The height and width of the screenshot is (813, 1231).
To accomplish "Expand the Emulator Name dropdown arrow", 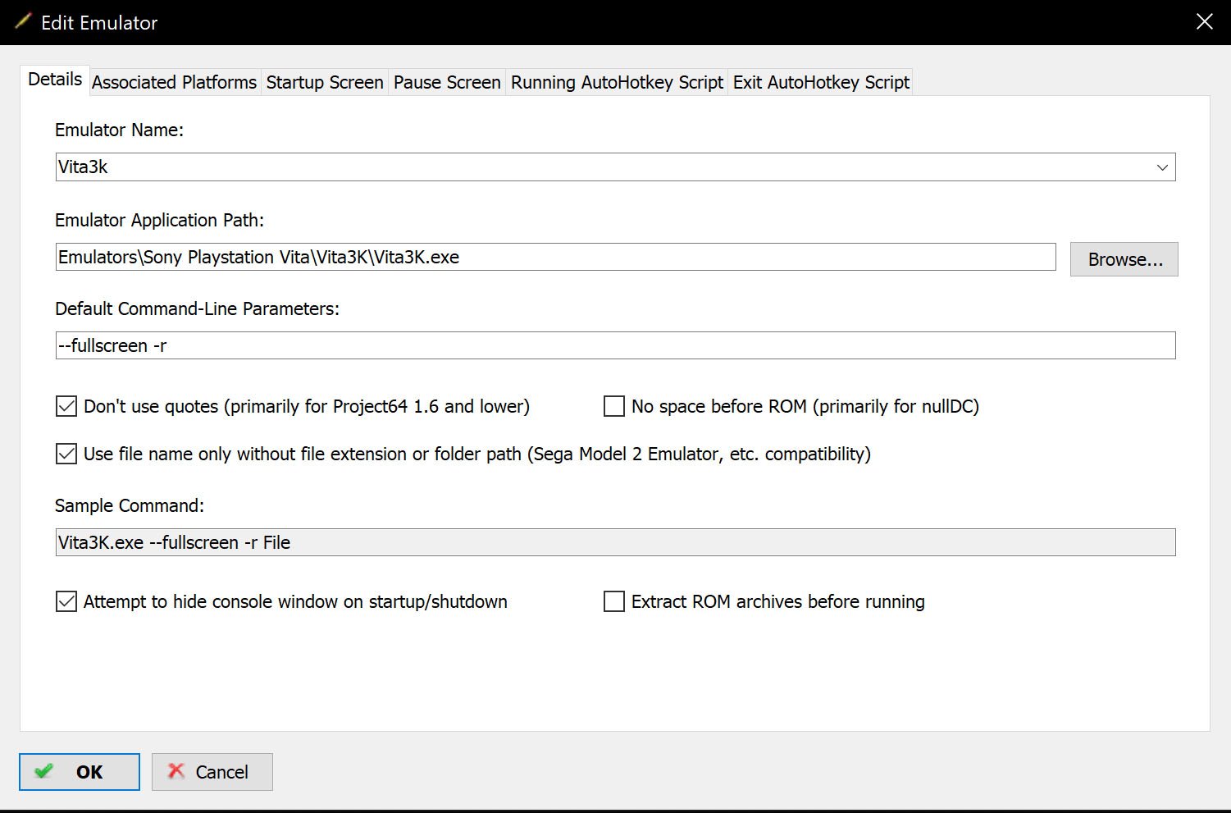I will tap(1162, 167).
